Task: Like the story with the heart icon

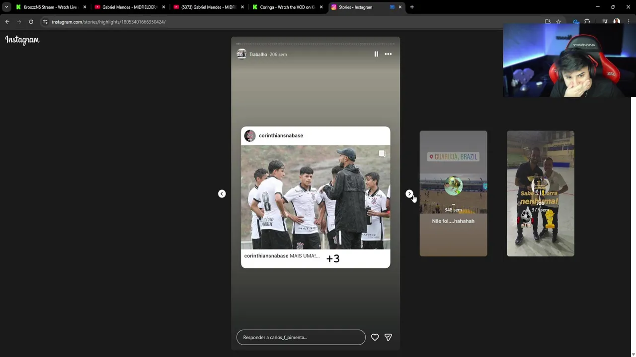Action: (375, 337)
